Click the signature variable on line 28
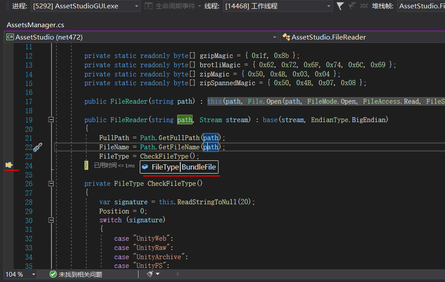445x282 pixels. click(131, 202)
